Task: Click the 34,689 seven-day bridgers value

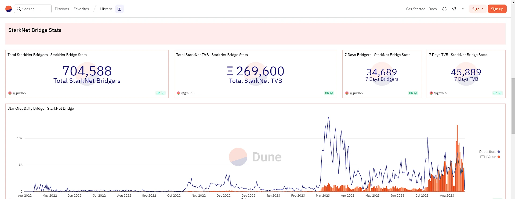Action: tap(382, 72)
